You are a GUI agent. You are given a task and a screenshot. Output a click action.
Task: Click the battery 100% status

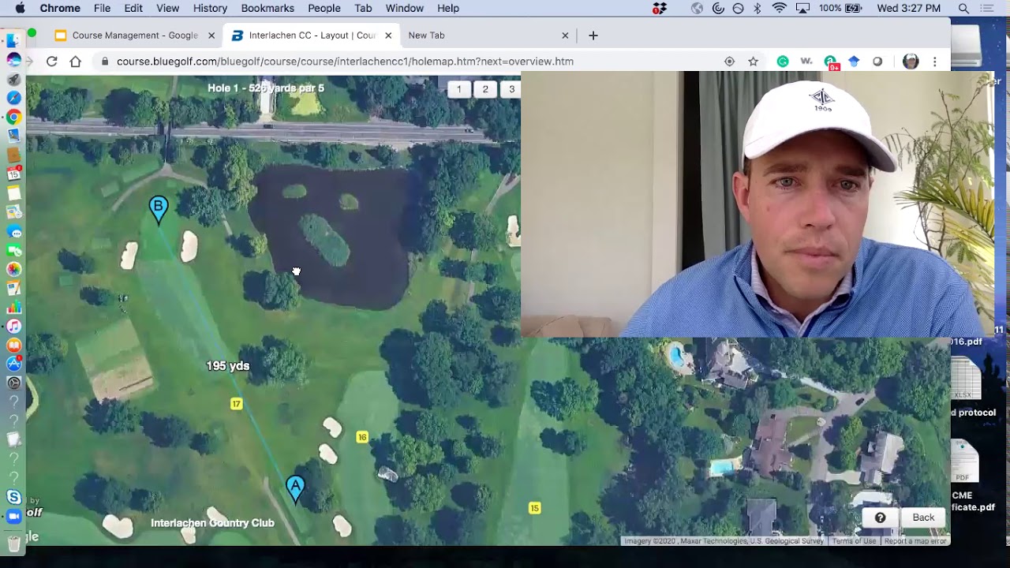[x=840, y=9]
